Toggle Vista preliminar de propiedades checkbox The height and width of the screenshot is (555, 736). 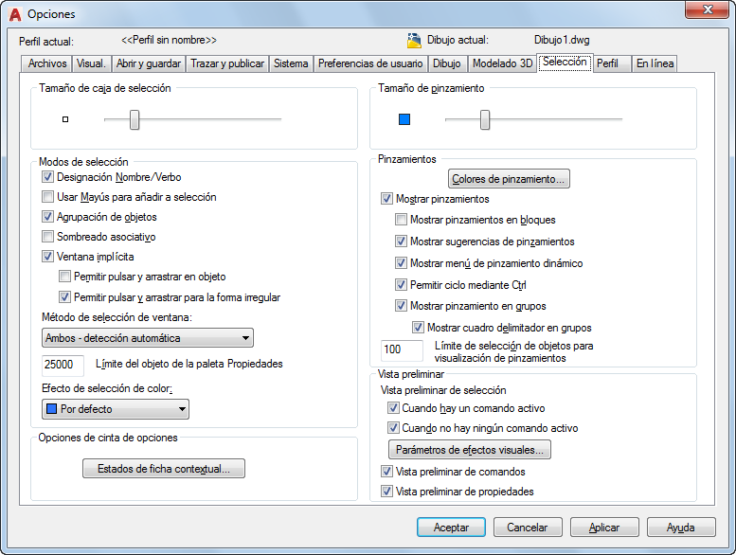pos(386,492)
